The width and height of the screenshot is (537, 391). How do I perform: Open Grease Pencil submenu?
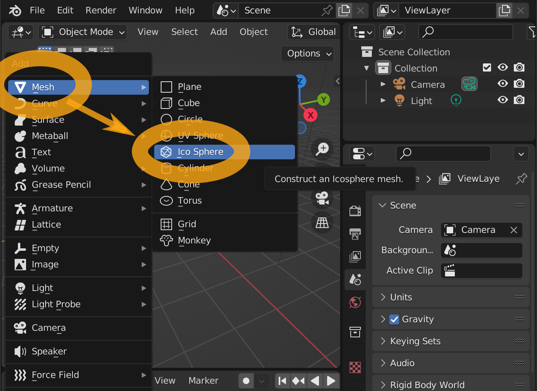point(79,185)
